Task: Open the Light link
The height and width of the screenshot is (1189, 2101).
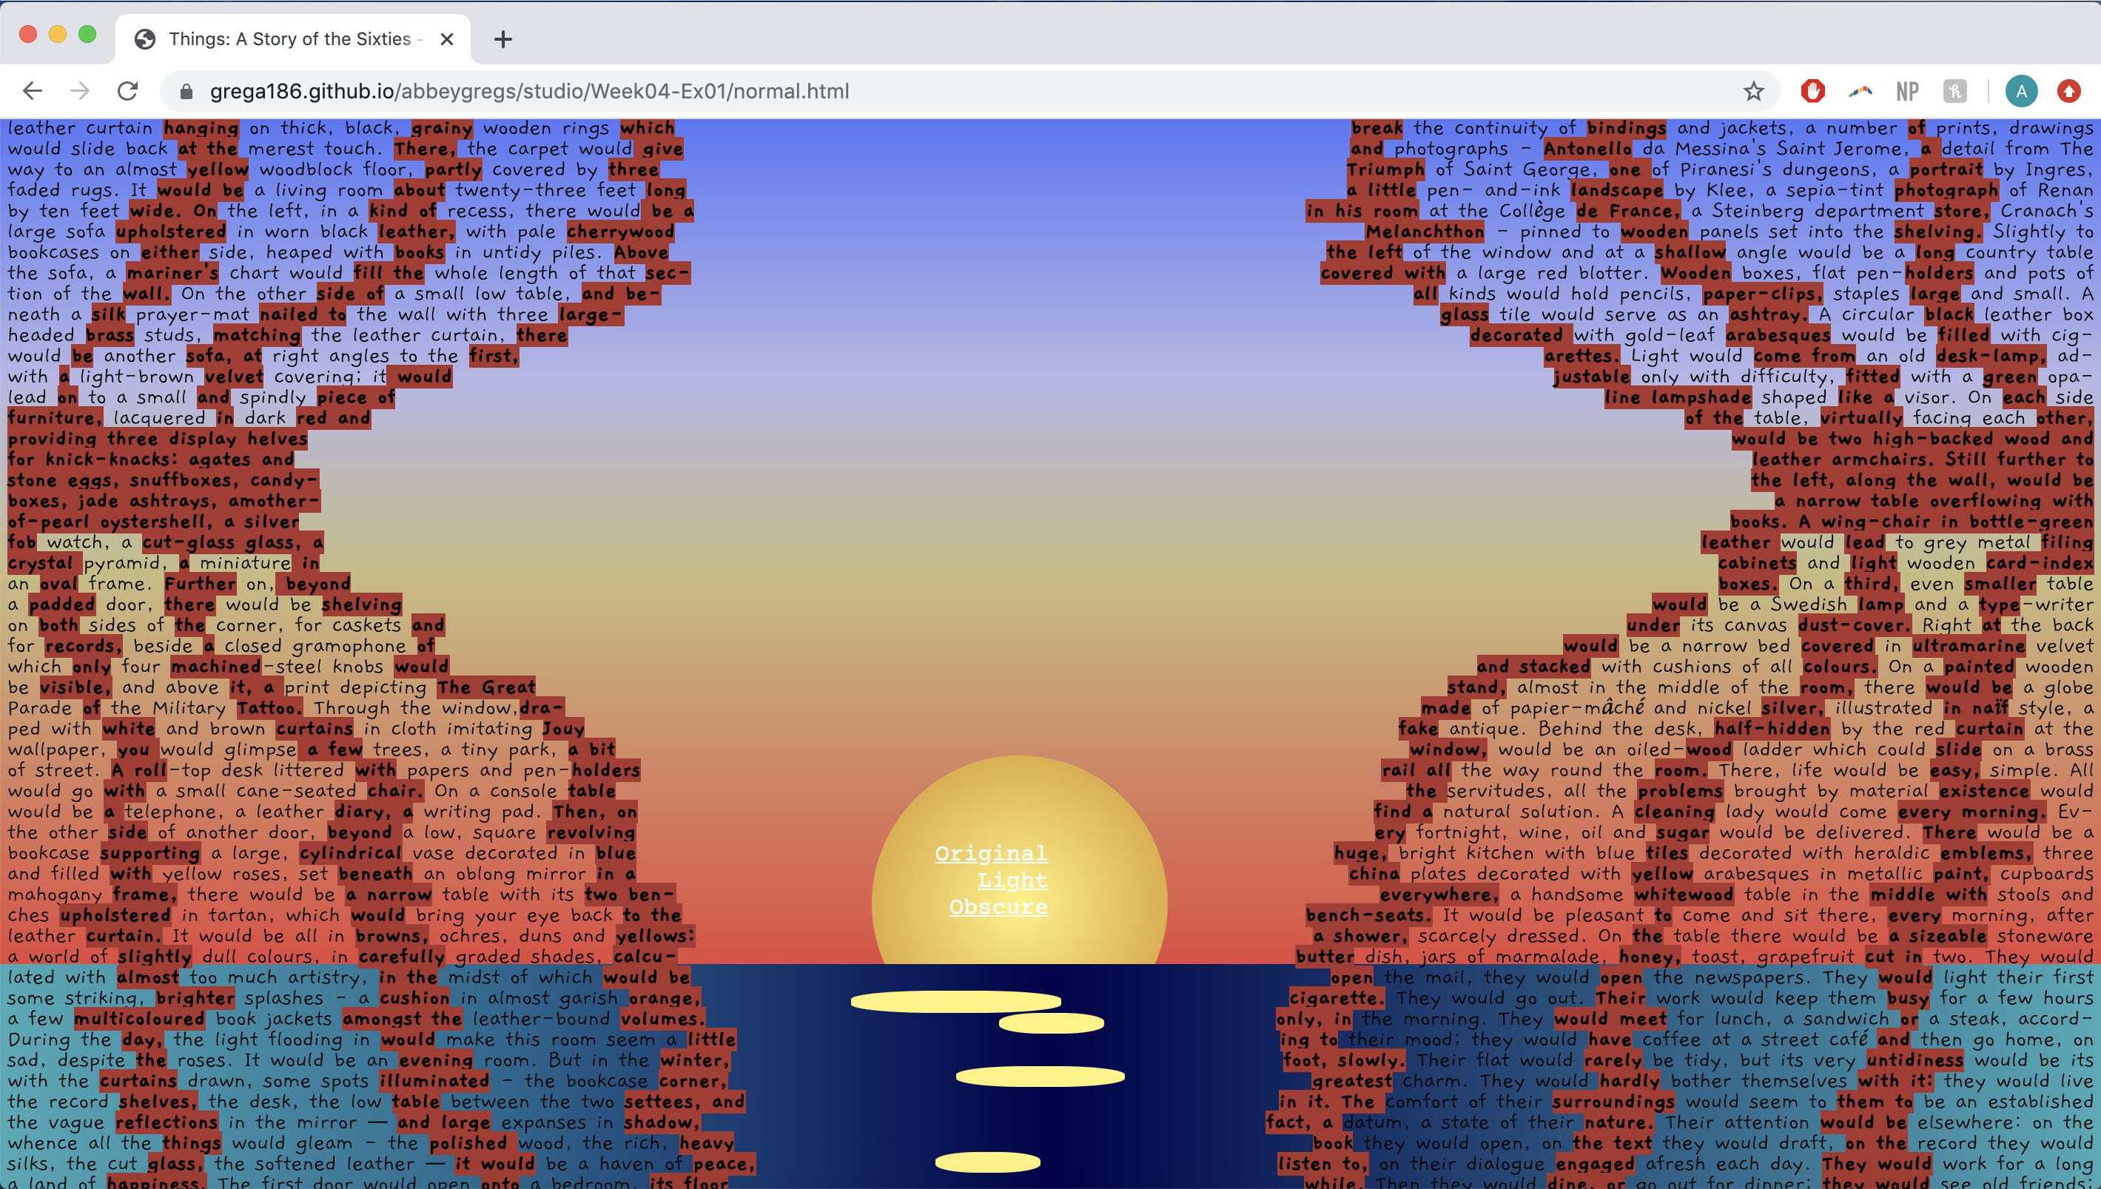Action: (1012, 880)
